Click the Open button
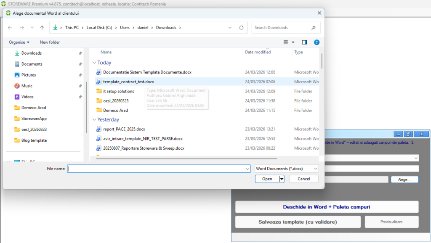The image size is (431, 243). (x=267, y=179)
